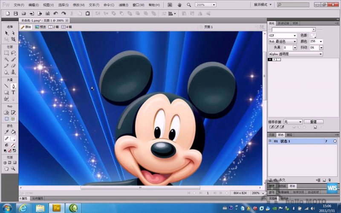341x213 pixels.
Task: Select the Hand tool in the top bar
Action: tap(179, 5)
